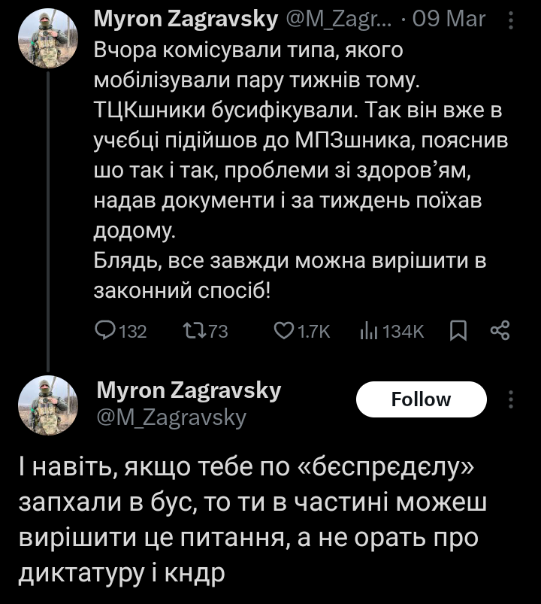
Task: Click Myron Zagravsky name above the @M_Zagravsky handle
Action: (x=189, y=390)
